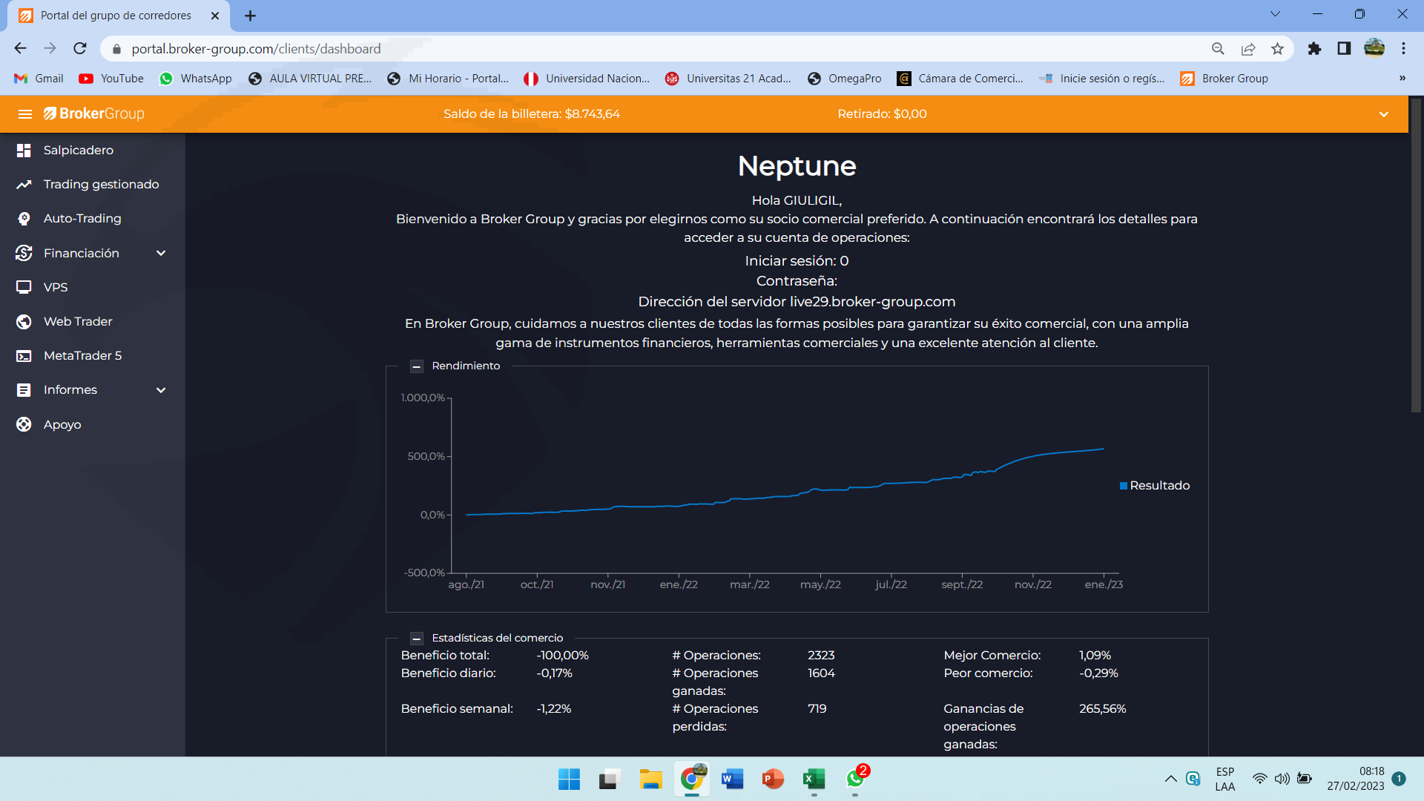Open Trading gestionado sidebar entry

coord(101,185)
